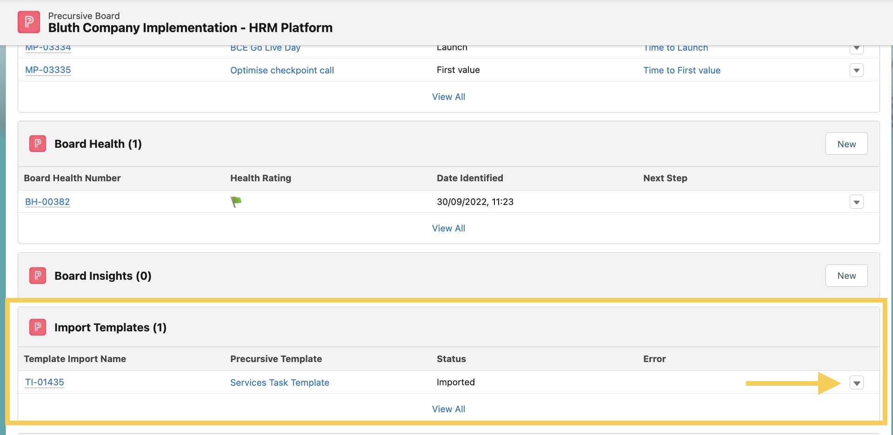Open the TI-01435 import record
The width and height of the screenshot is (893, 435).
click(x=45, y=382)
